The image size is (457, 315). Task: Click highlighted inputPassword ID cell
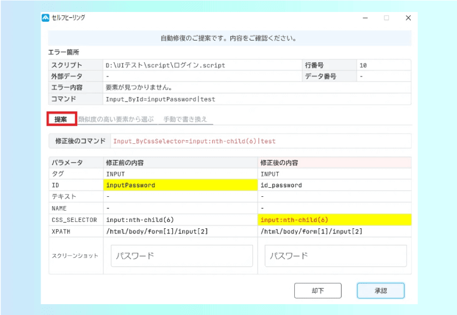coord(181,185)
